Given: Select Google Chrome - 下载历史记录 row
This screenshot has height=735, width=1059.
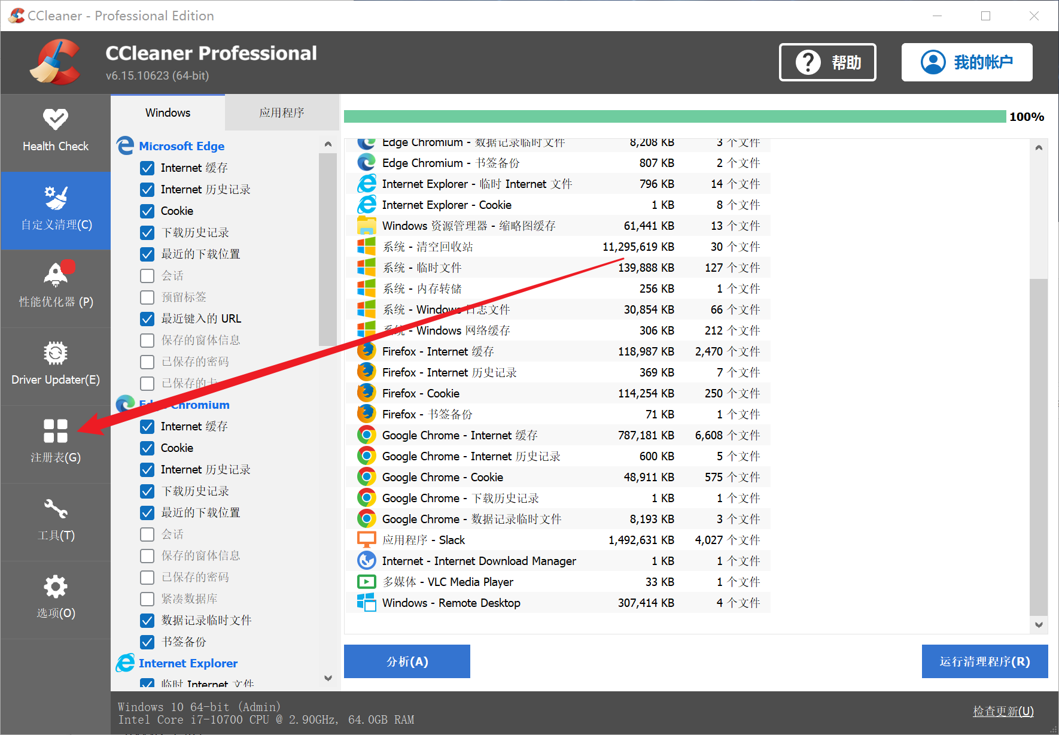Looking at the screenshot, I should pyautogui.click(x=558, y=498).
